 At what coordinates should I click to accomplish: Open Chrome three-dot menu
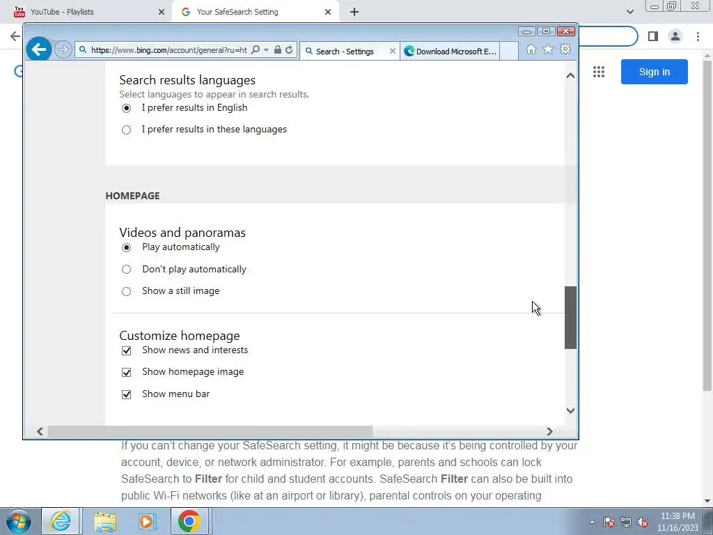coord(698,36)
